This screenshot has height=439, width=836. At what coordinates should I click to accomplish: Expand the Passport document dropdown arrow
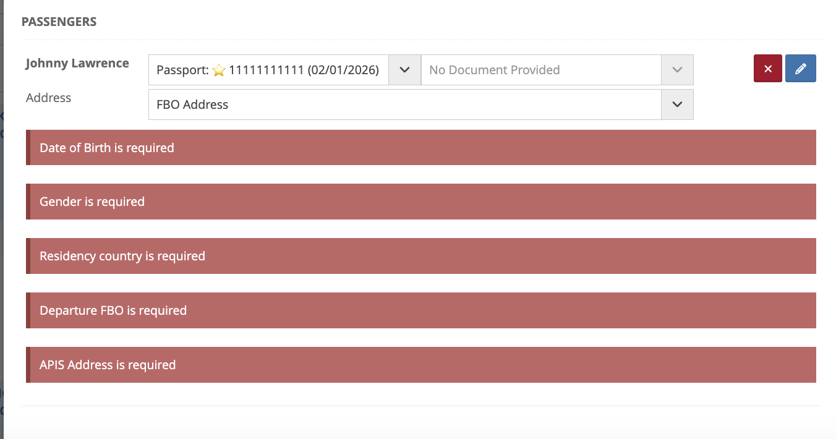coord(404,70)
